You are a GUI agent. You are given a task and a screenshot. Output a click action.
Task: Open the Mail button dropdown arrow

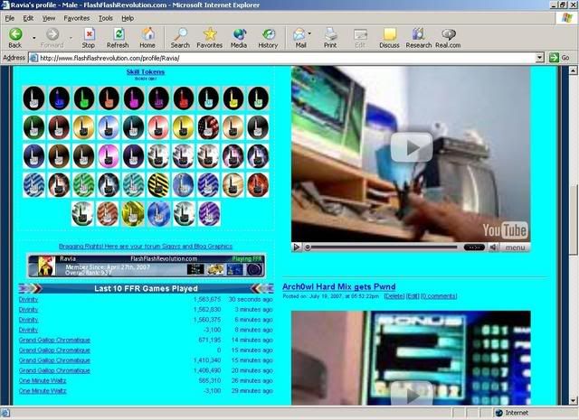coord(312,37)
